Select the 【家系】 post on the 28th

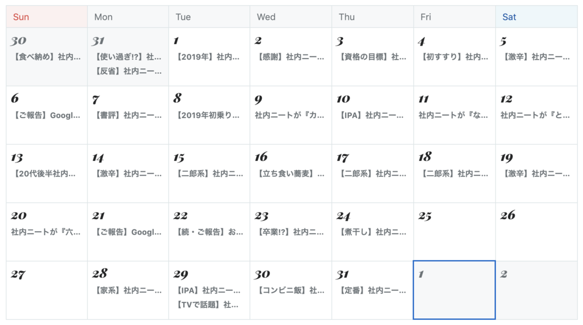[x=128, y=290]
